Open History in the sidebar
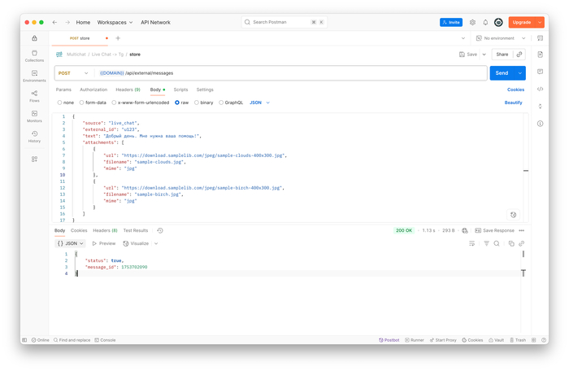Viewport: 569px width, 371px height. pyautogui.click(x=34, y=137)
